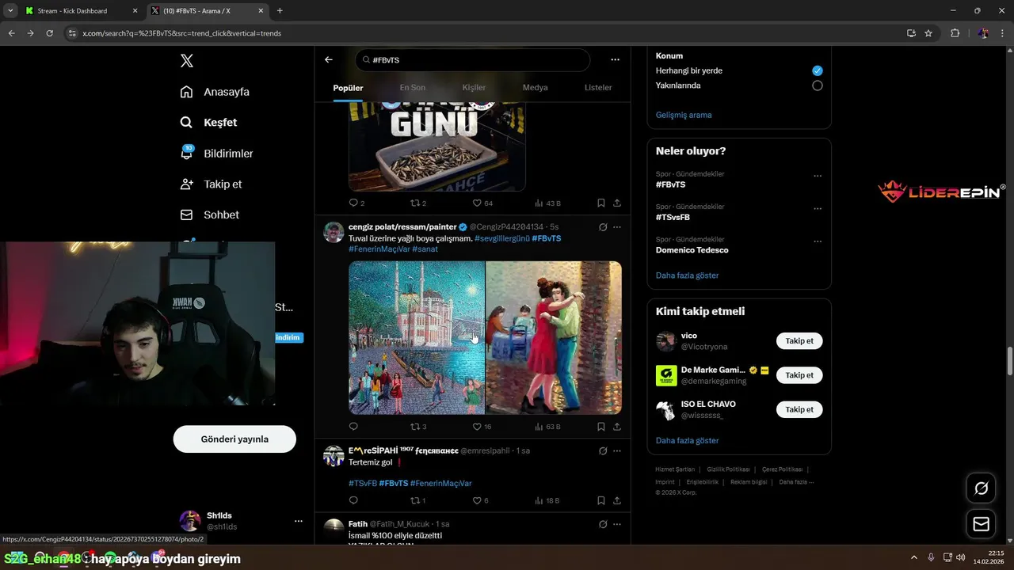Share cengiz polat painting post
Screen dimensions: 1014x570
[x=617, y=427]
